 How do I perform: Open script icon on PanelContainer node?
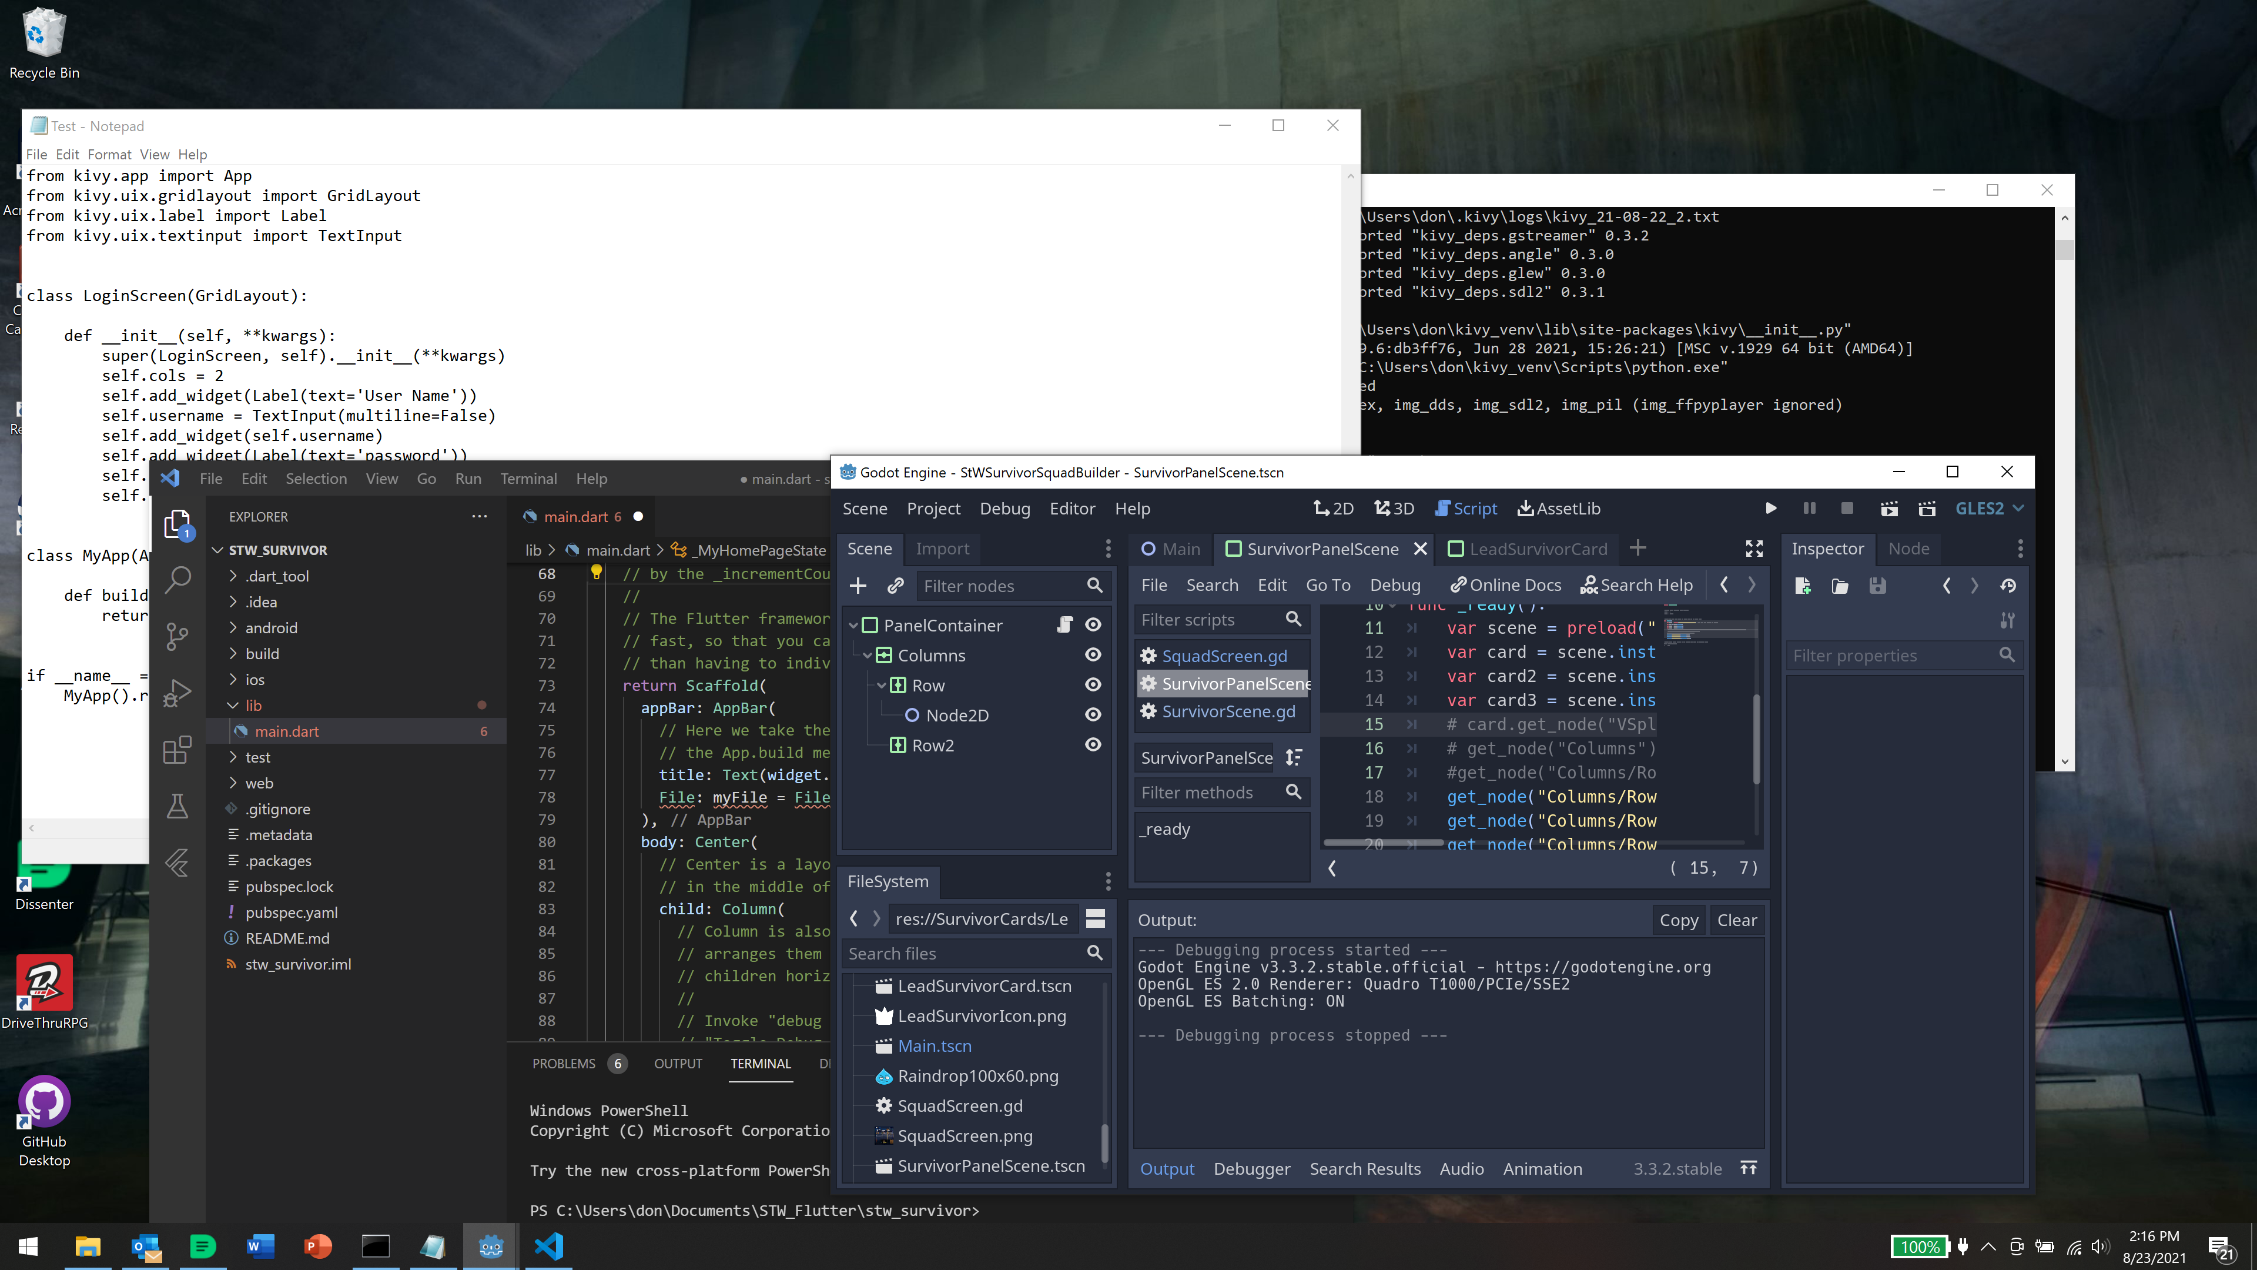(x=1064, y=625)
